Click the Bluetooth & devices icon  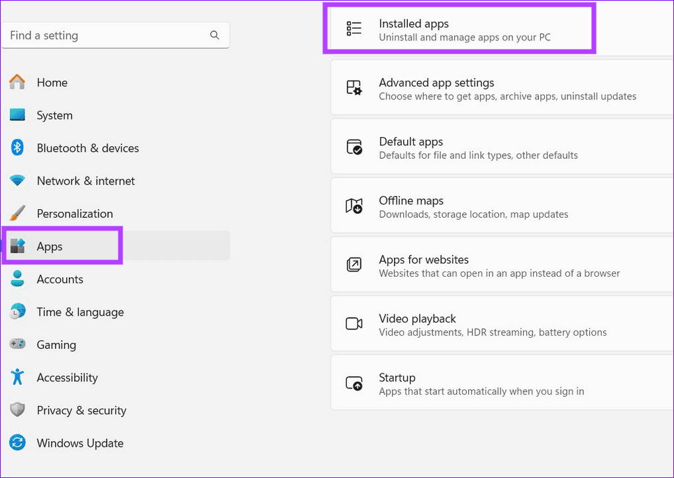(x=17, y=148)
